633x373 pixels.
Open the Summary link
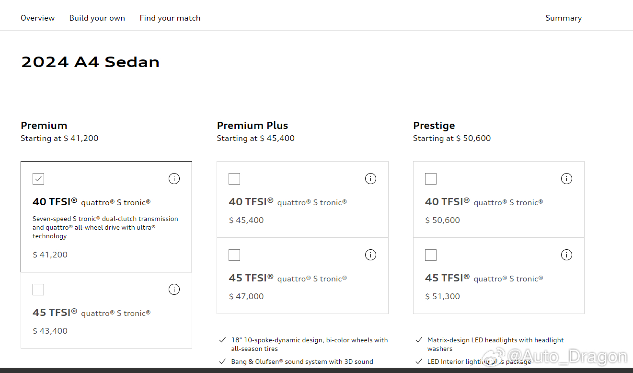[x=564, y=18]
